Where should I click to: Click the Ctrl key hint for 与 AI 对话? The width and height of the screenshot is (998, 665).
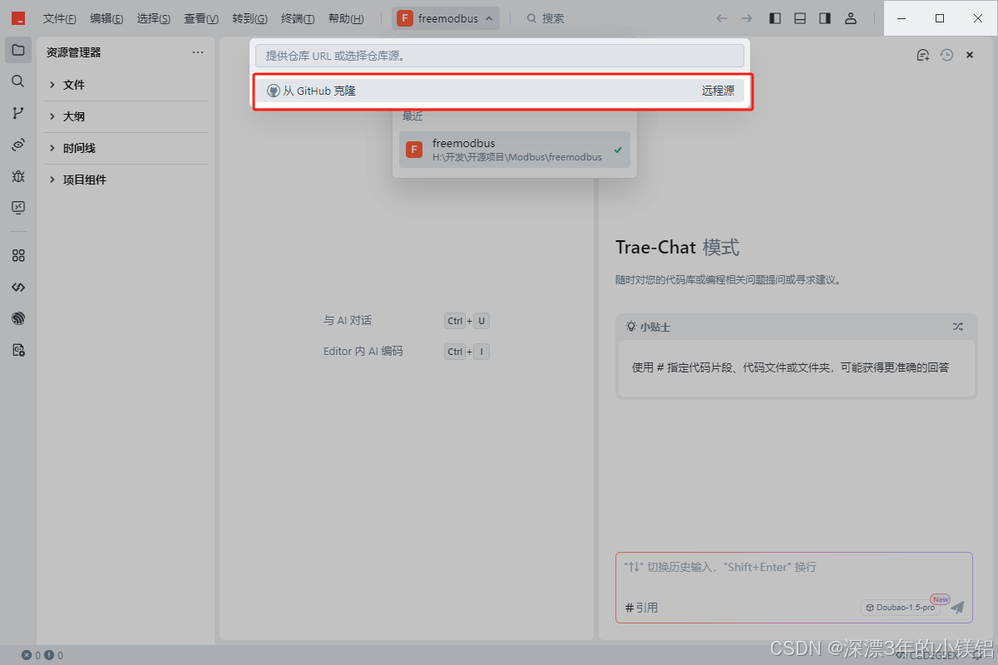(455, 321)
